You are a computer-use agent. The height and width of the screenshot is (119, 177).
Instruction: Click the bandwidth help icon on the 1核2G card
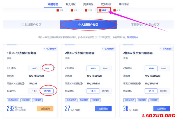coord(23,84)
